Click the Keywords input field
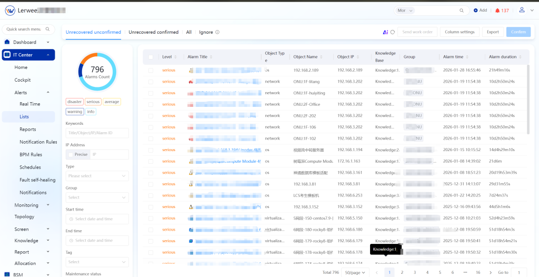 [x=97, y=133]
